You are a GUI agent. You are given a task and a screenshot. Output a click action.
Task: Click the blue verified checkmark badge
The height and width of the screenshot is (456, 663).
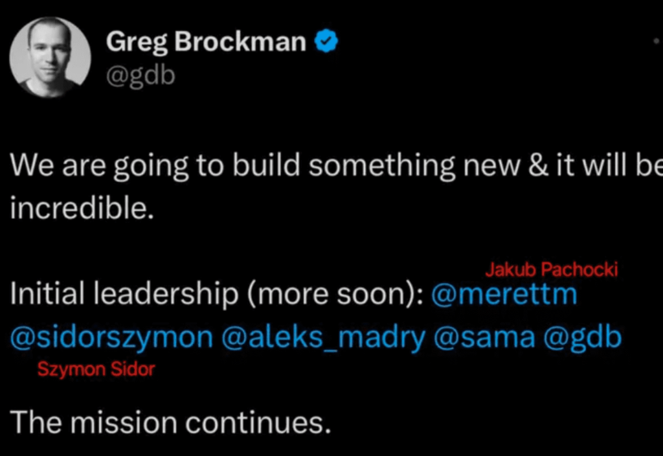point(326,43)
